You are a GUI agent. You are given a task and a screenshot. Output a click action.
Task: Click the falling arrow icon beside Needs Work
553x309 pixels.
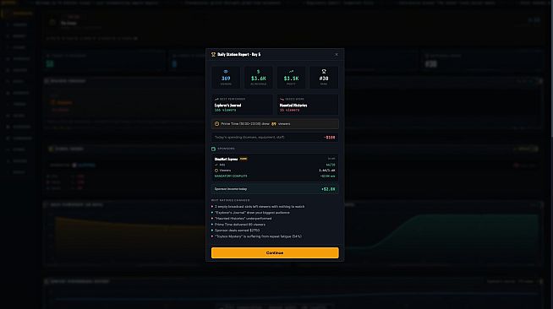(282, 100)
